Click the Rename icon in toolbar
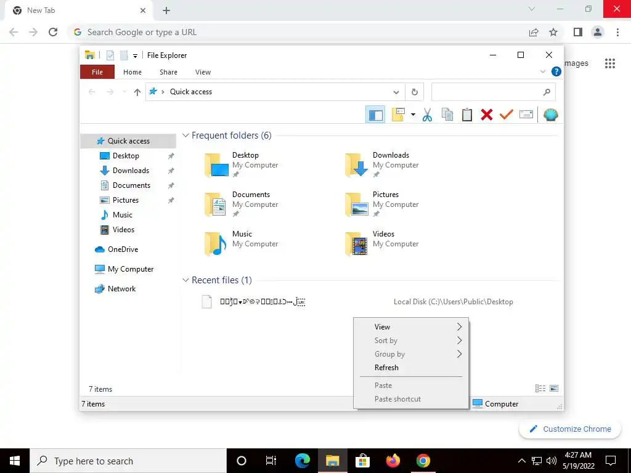 point(526,115)
